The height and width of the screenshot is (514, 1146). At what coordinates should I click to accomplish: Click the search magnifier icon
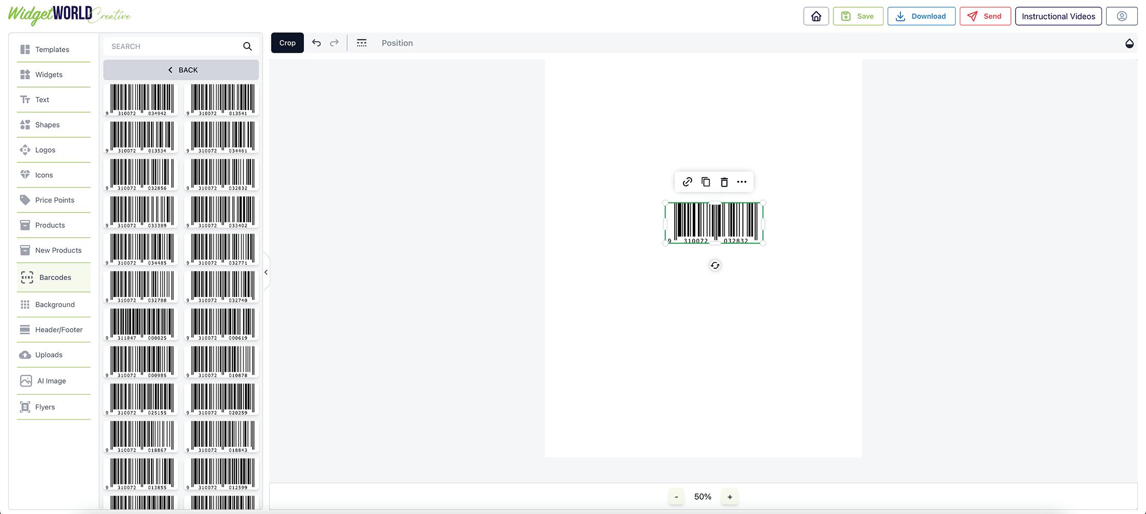[248, 47]
